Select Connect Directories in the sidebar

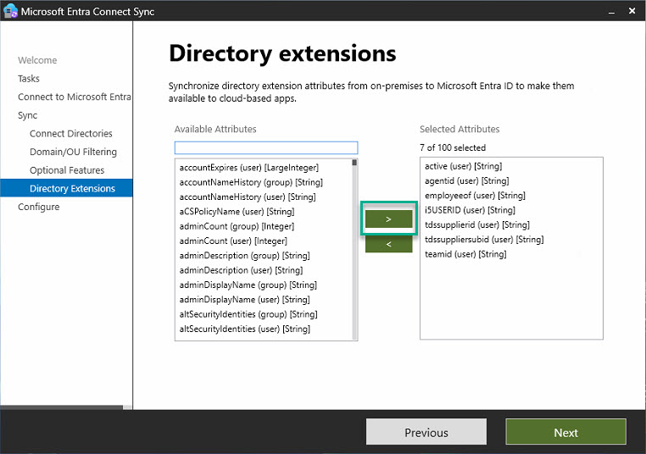click(70, 134)
